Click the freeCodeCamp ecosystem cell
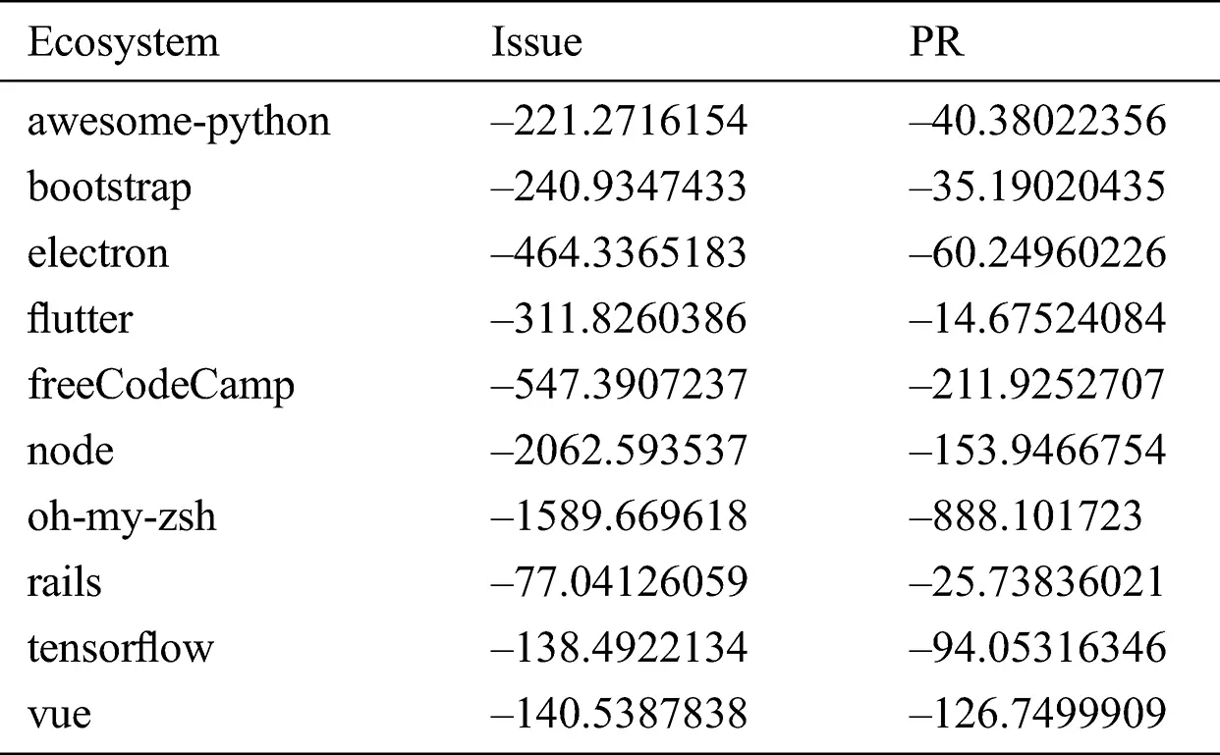1220x755 pixels. coord(161,386)
